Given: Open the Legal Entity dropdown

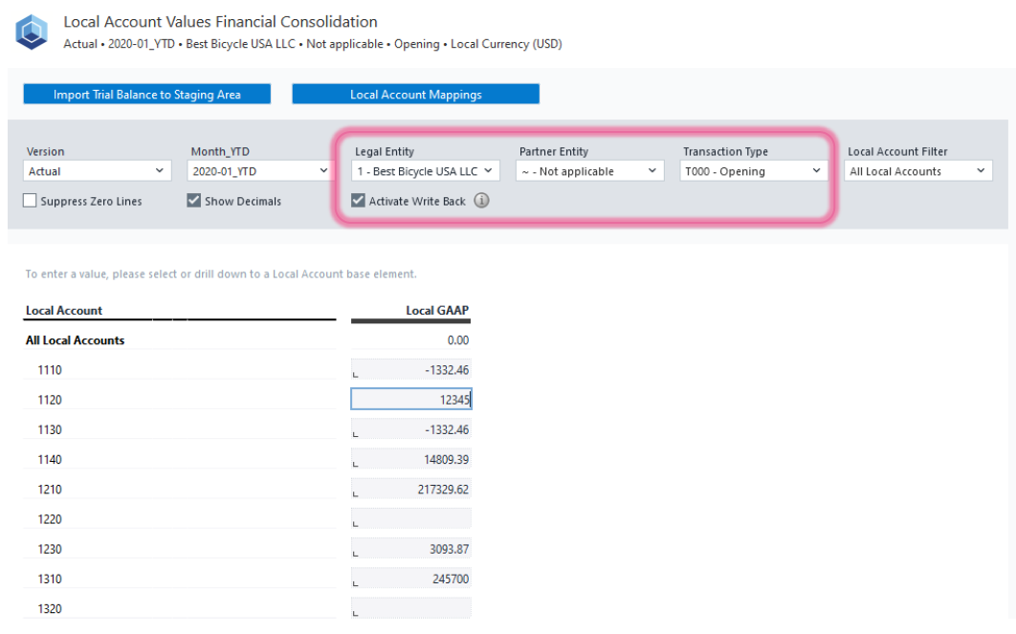Looking at the screenshot, I should (x=426, y=171).
